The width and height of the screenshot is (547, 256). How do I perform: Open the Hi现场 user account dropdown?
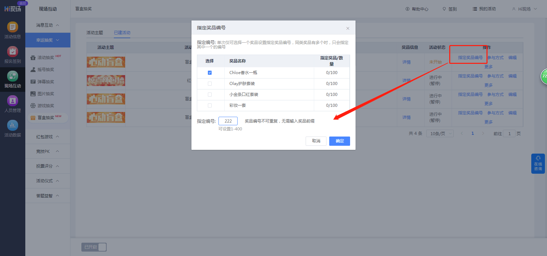(x=524, y=9)
